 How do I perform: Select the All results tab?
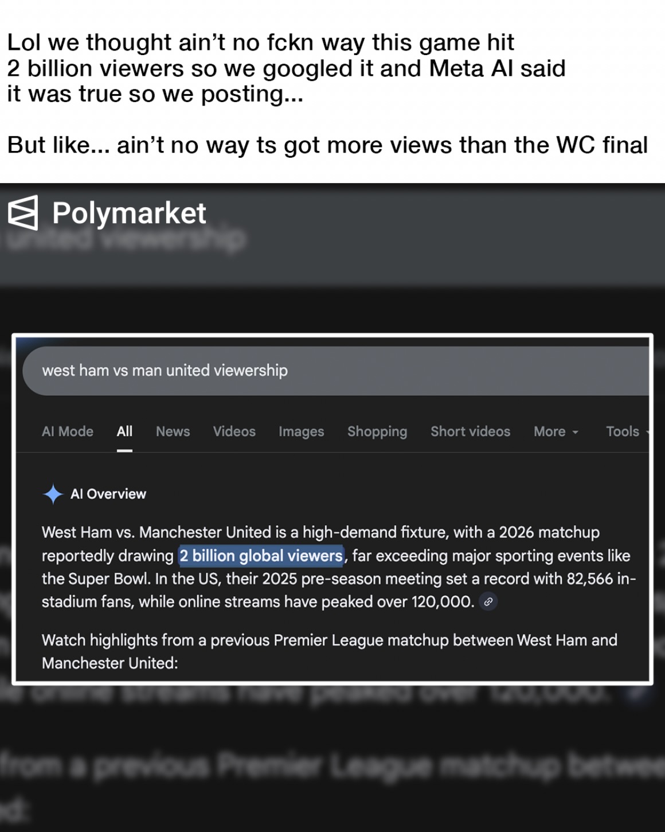[x=124, y=431]
